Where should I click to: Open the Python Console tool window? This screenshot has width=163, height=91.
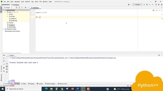(62, 84)
